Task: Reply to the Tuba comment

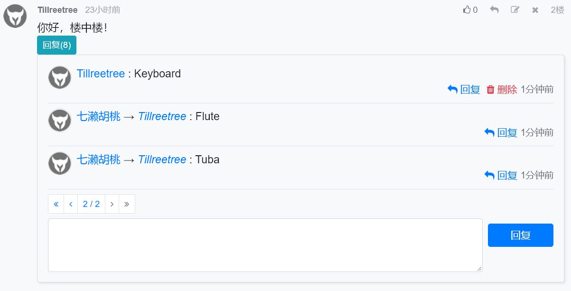Action: (501, 175)
